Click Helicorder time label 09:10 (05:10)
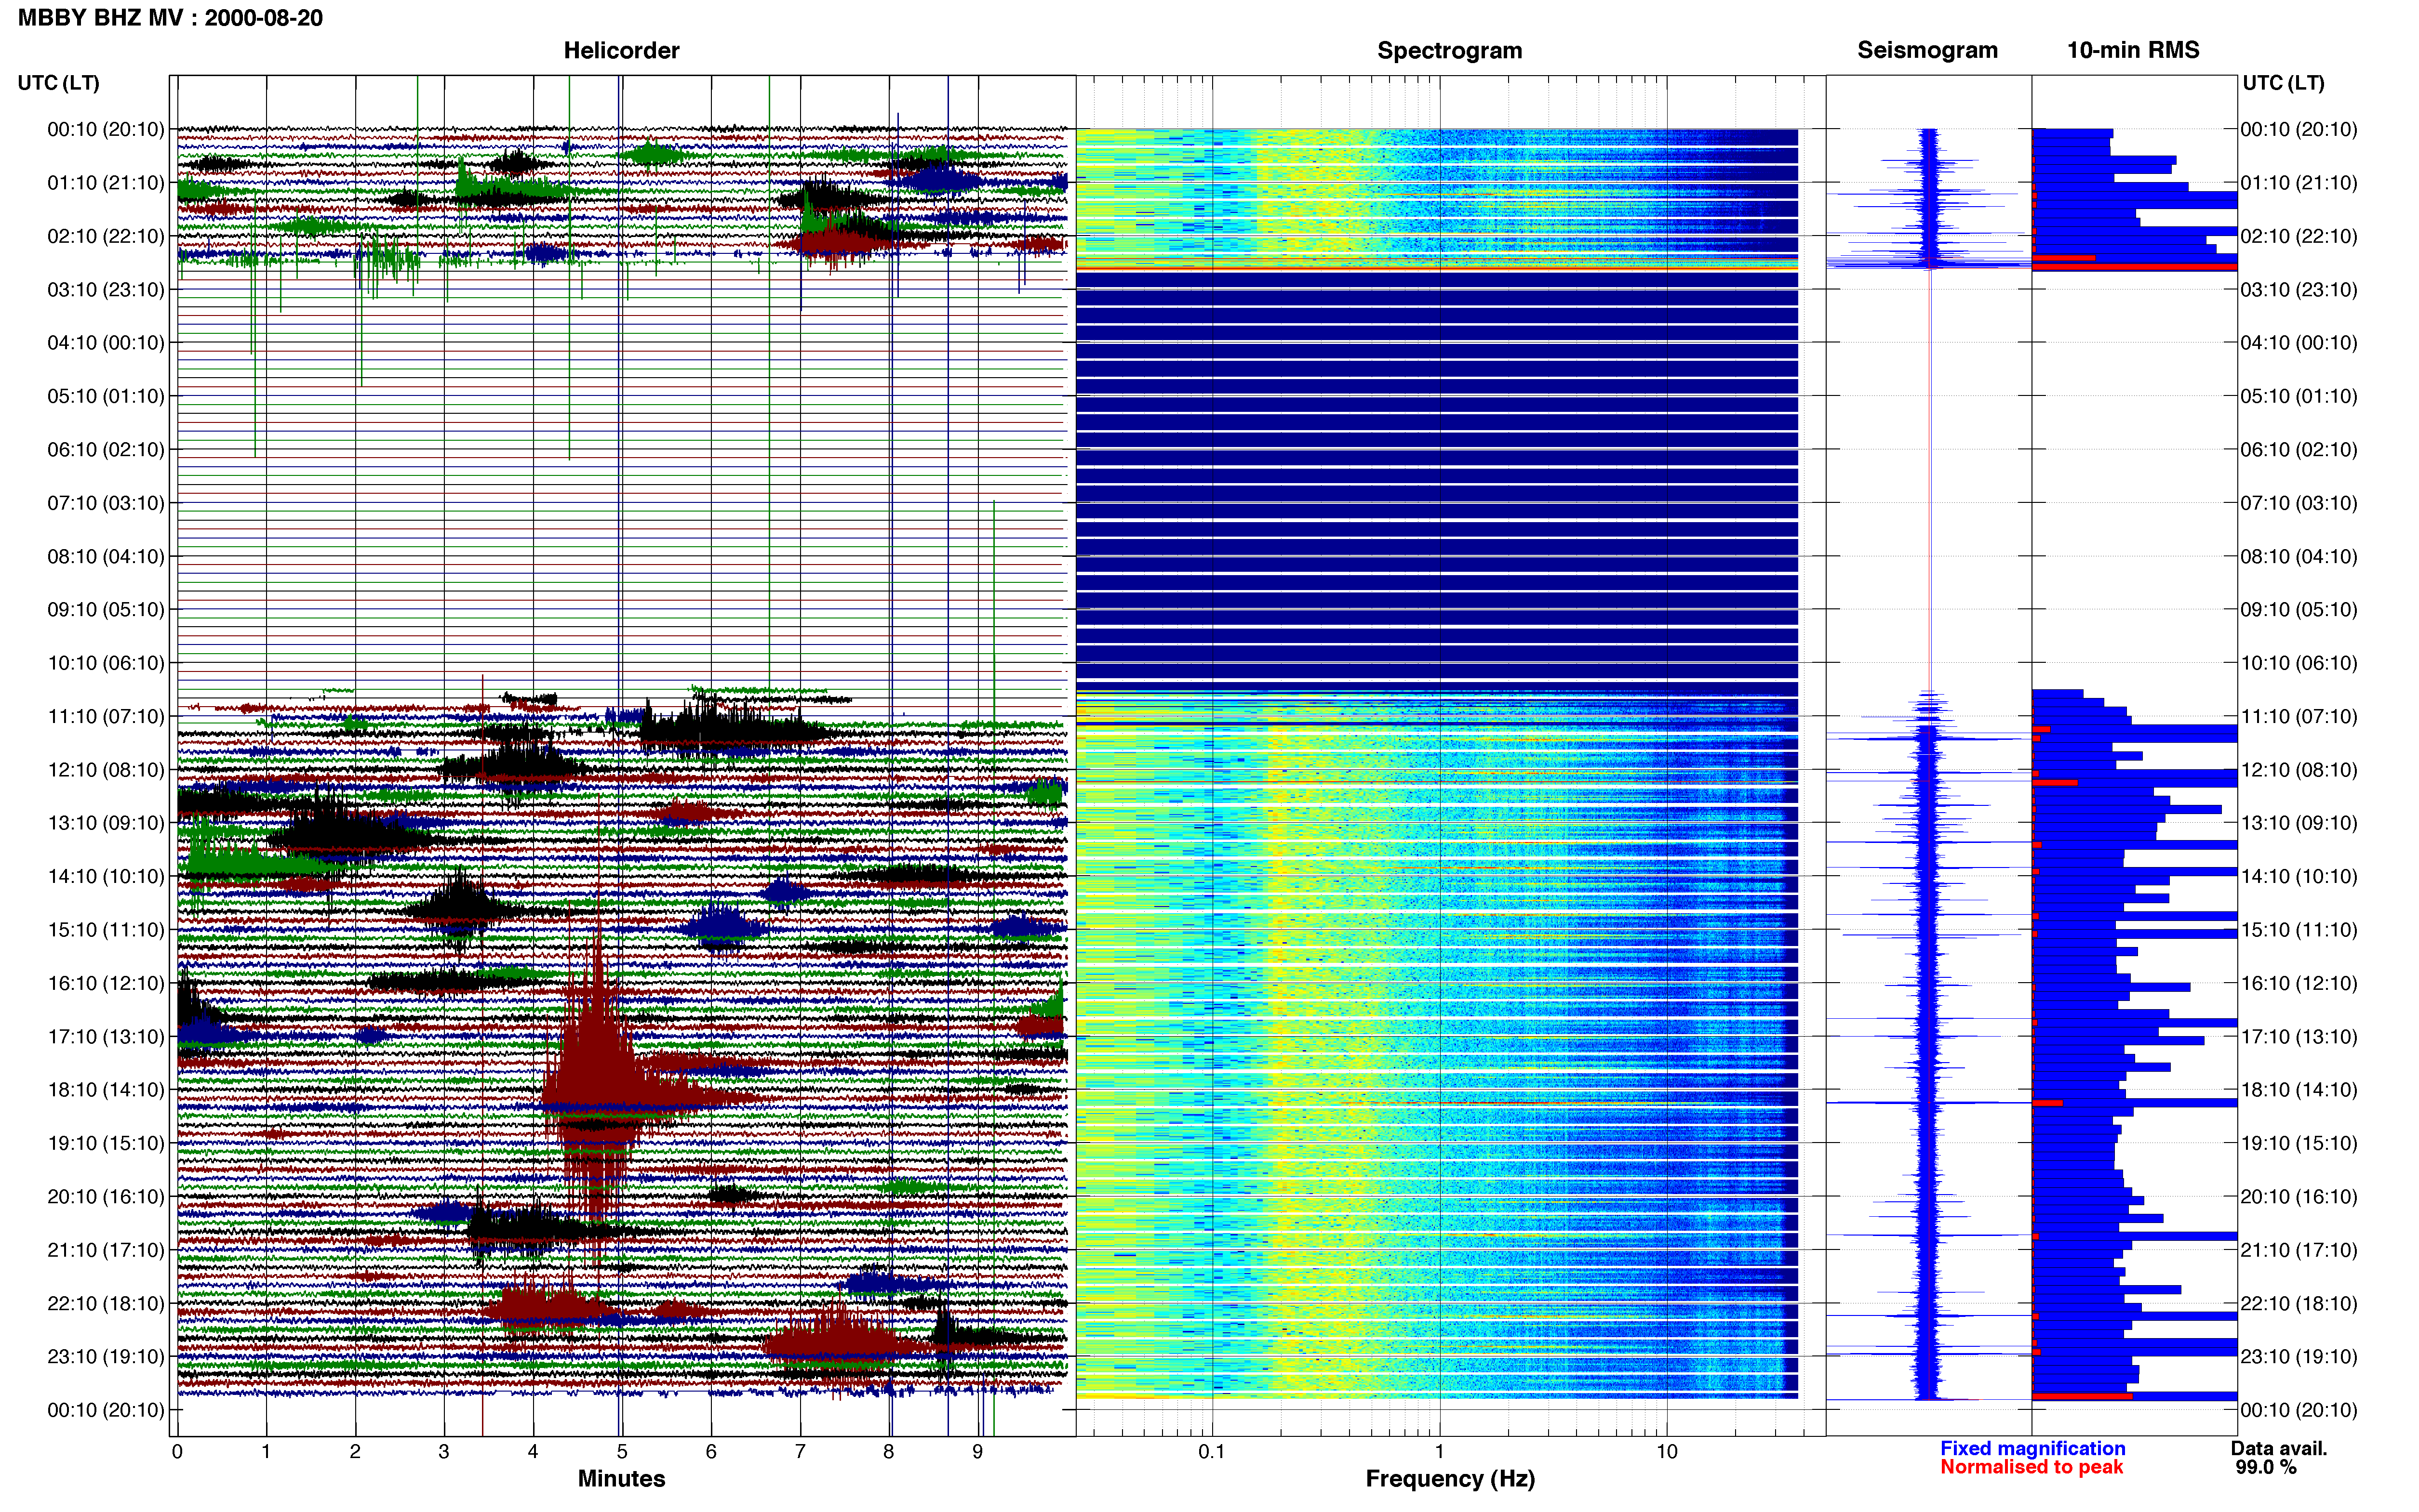2419x1512 pixels. pyautogui.click(x=106, y=610)
